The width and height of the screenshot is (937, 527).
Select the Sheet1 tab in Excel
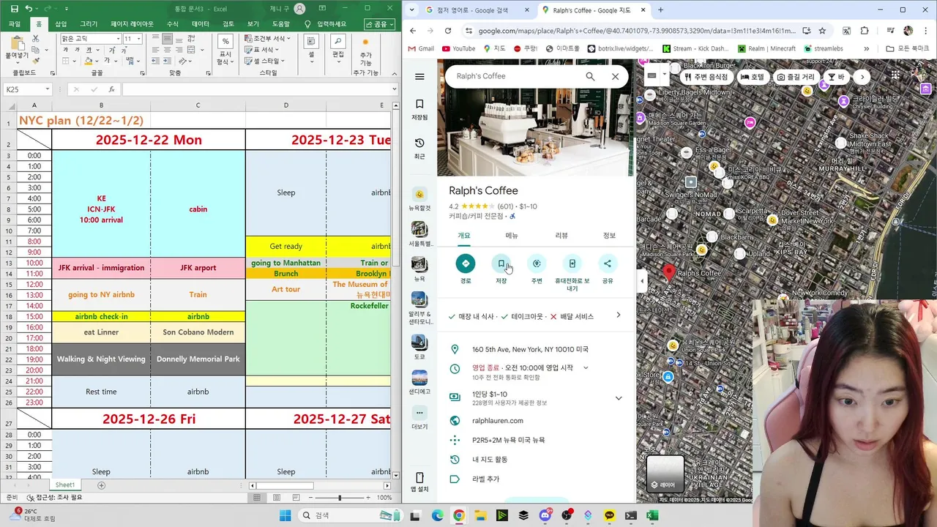65,485
